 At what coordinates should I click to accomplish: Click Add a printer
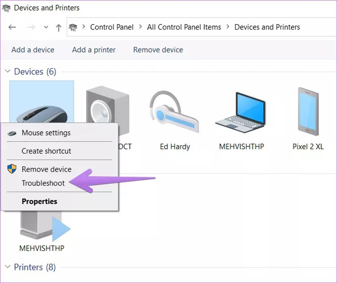(94, 50)
